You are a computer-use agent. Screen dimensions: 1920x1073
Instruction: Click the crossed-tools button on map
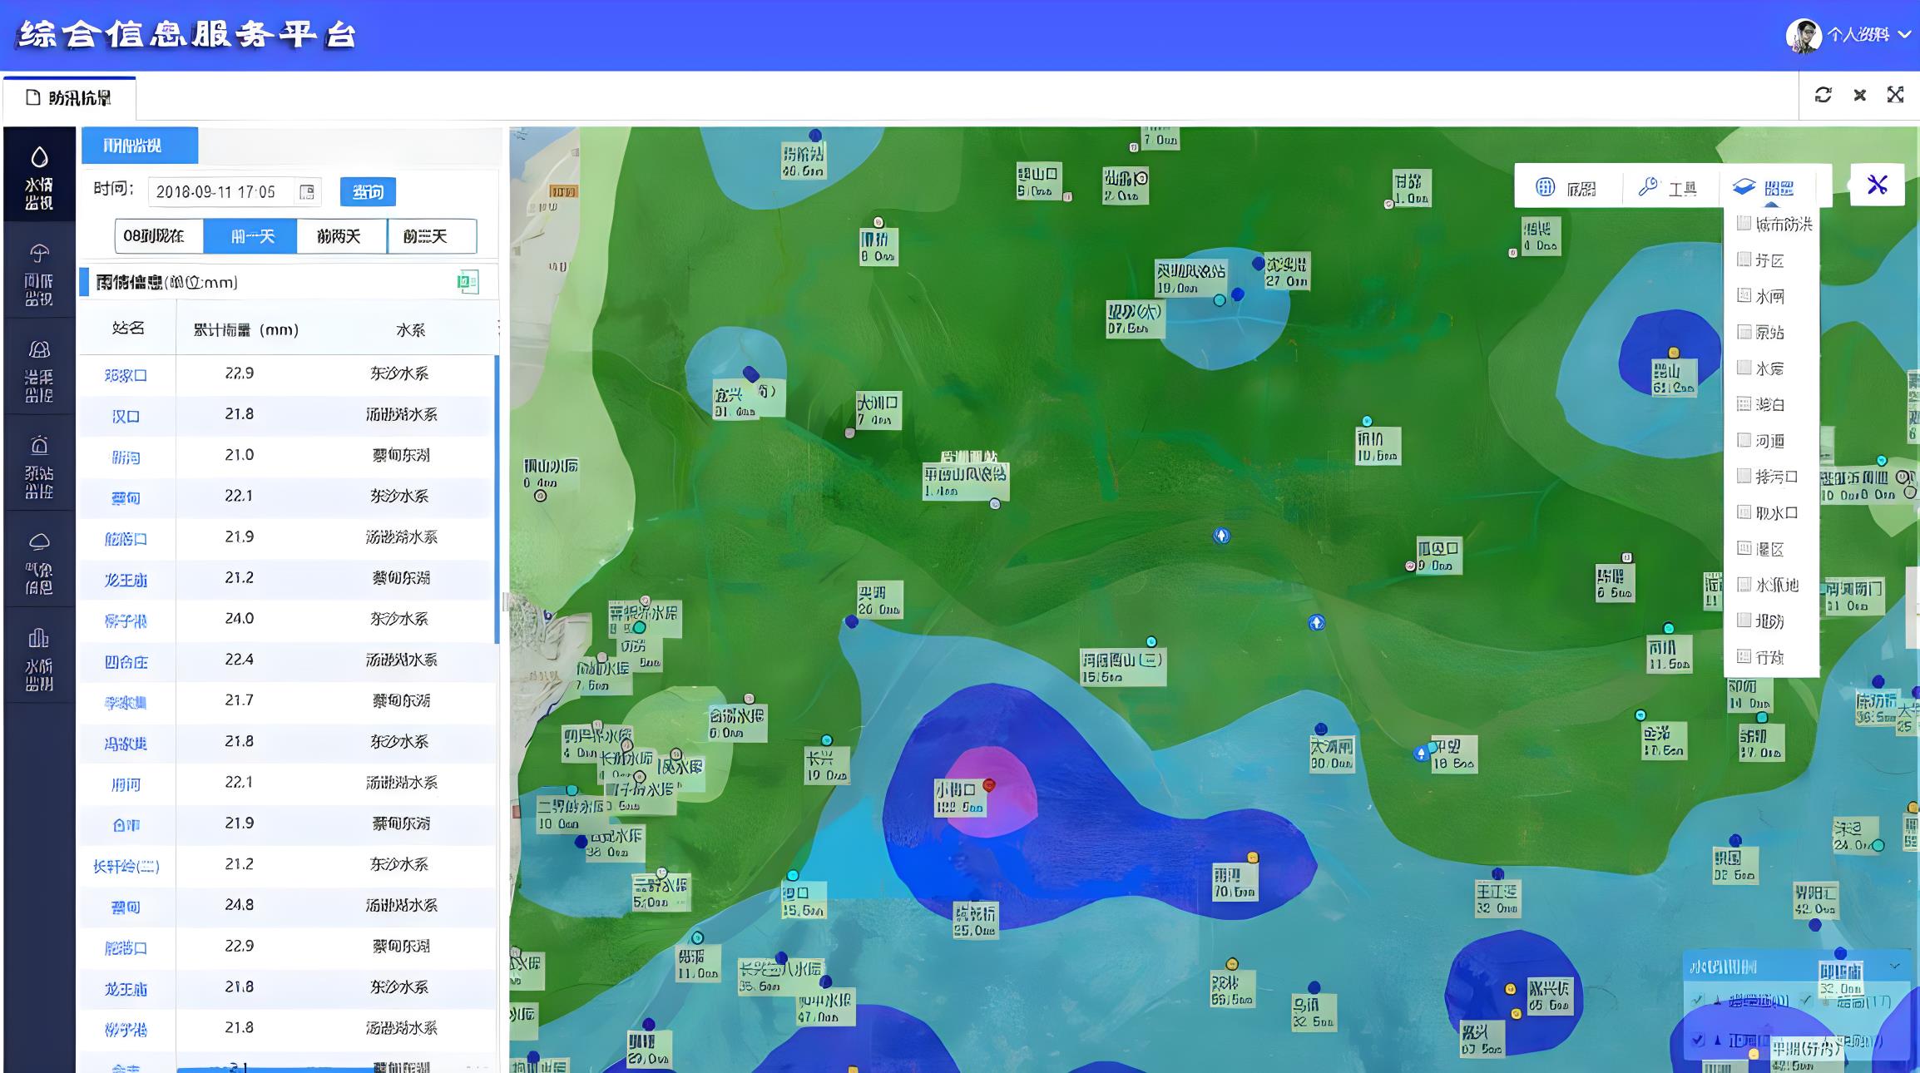(1877, 185)
